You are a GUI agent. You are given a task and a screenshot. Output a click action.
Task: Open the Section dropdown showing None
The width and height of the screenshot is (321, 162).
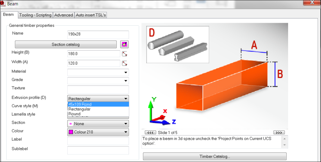tap(98, 124)
